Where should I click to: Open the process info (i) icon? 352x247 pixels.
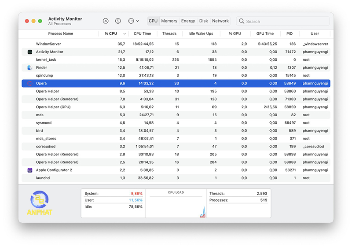click(x=118, y=21)
